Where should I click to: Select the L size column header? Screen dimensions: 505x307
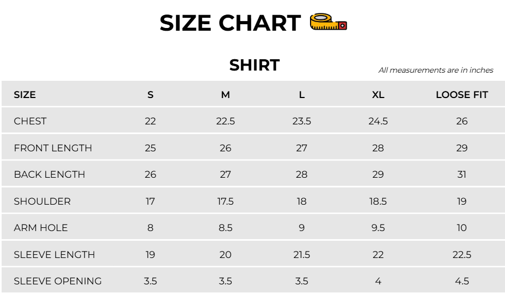pos(302,95)
